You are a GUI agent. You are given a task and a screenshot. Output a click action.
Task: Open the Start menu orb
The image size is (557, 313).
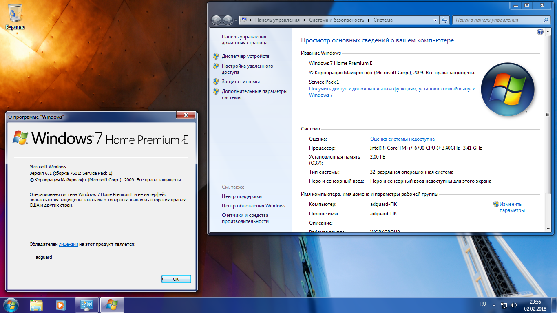pyautogui.click(x=10, y=305)
